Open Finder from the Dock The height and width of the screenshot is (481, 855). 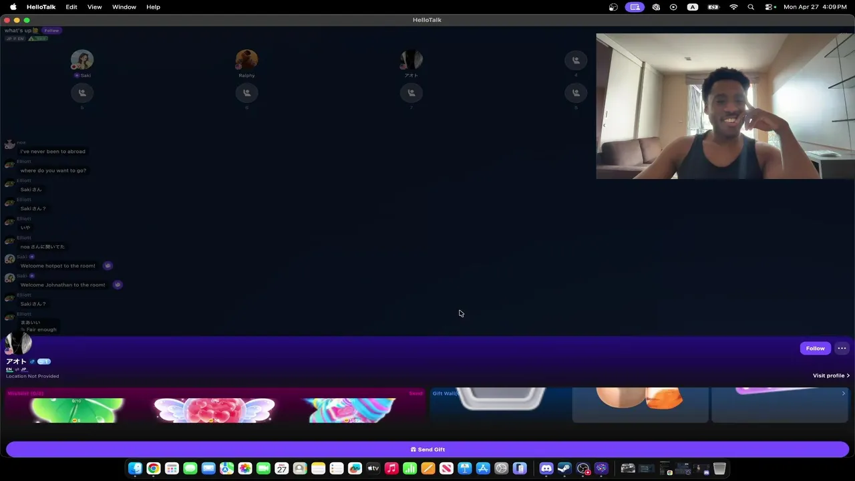(x=135, y=468)
